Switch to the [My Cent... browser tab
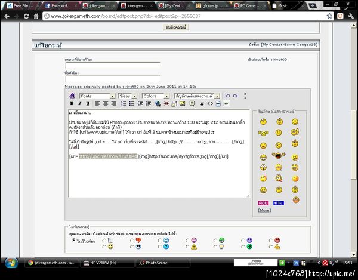The image size is (358, 280). click(175, 6)
